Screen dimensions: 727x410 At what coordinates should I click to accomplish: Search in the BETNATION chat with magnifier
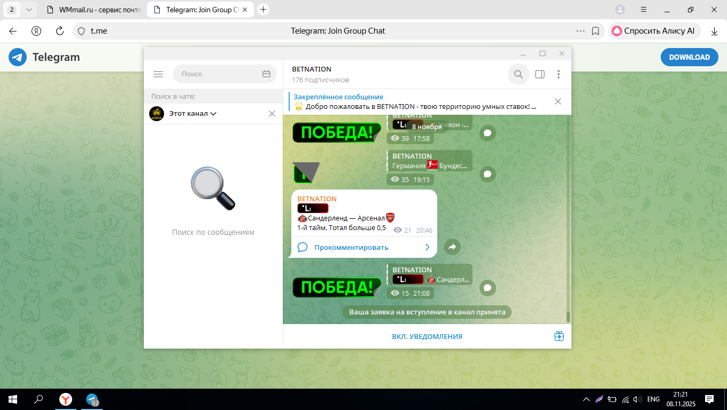pos(518,74)
